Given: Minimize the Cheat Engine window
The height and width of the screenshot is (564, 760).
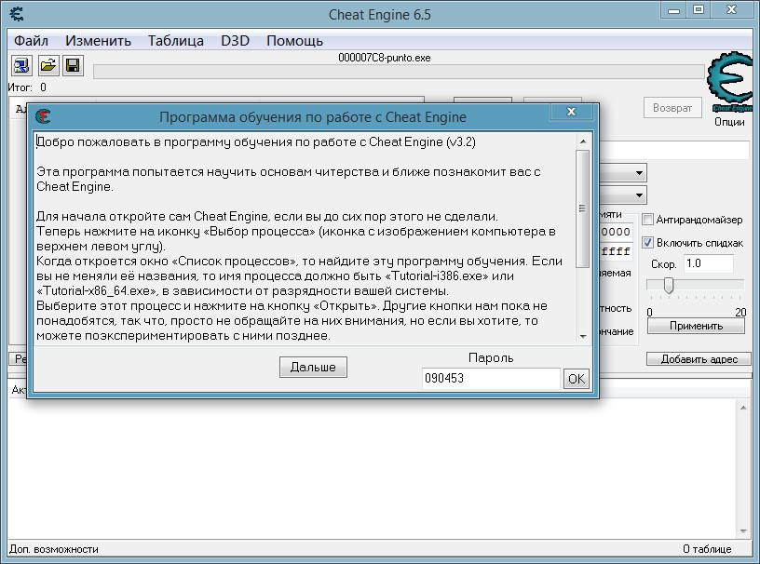Looking at the screenshot, I should (673, 9).
